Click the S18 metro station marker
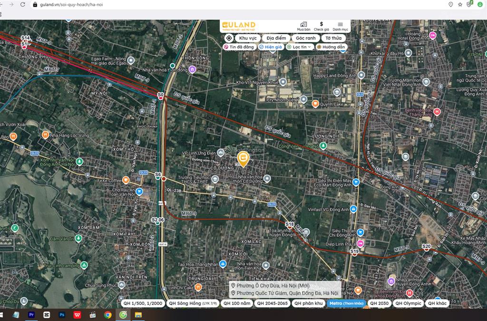Viewport: 487px width, 321px height. tap(290, 225)
